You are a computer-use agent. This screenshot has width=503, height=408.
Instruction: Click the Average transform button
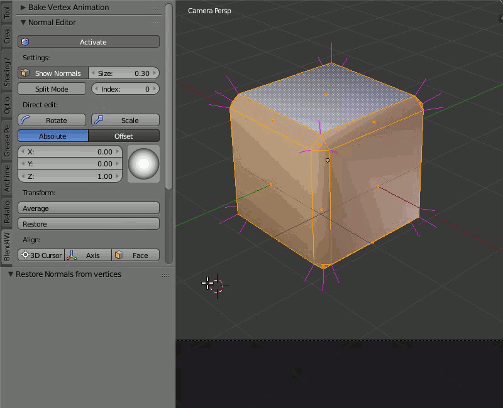pyautogui.click(x=89, y=208)
